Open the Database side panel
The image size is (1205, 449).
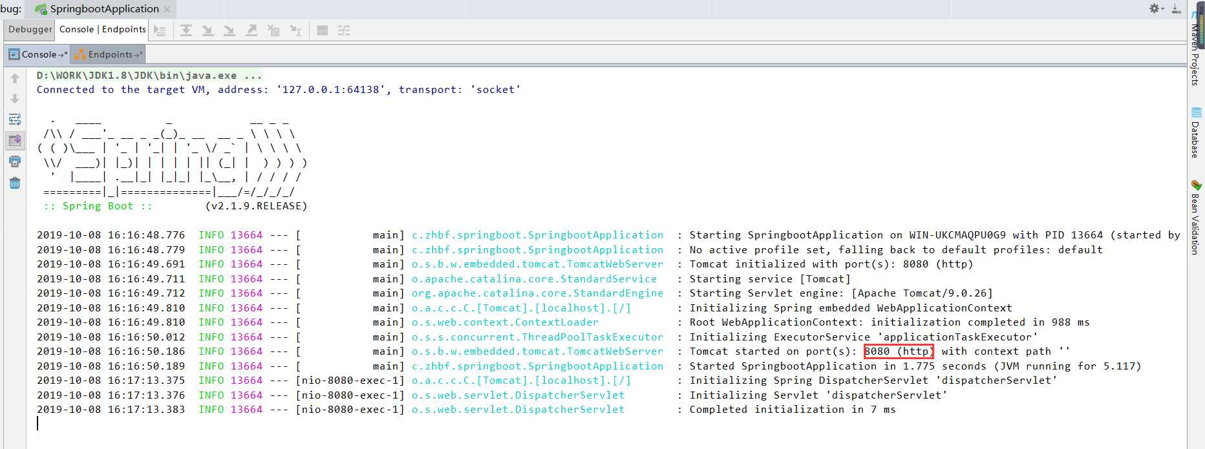pyautogui.click(x=1195, y=133)
